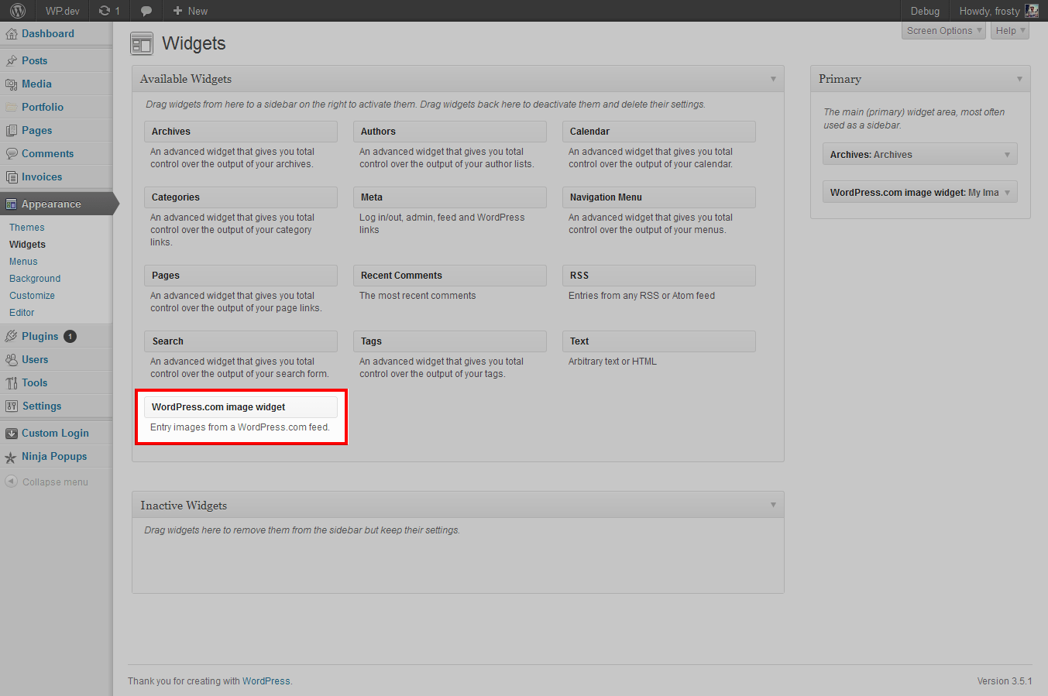Open the Help dropdown tab
1048x696 pixels.
[1010, 31]
